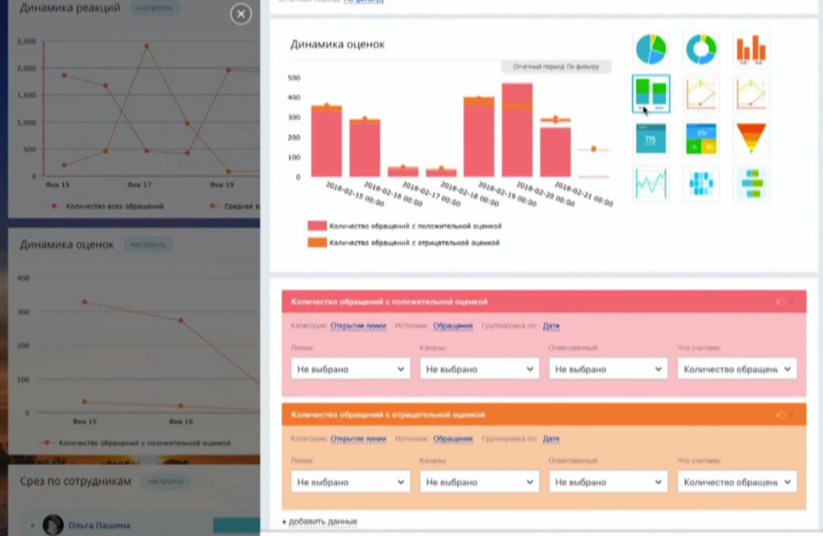Click the pink positive rating block header

point(544,301)
